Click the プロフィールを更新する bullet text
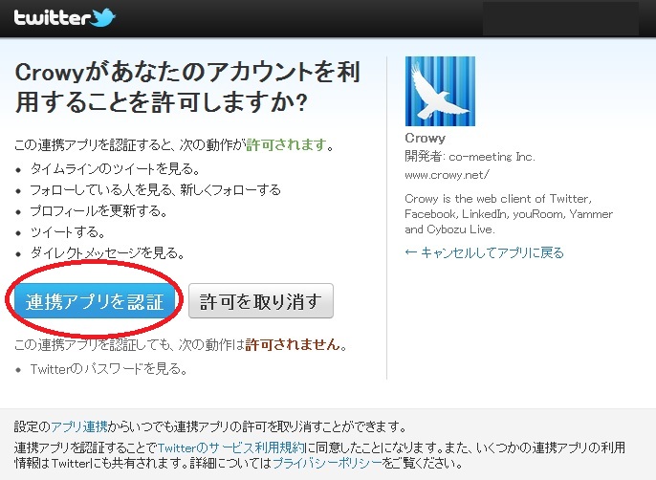Screen dimensions: 656x480 98,210
